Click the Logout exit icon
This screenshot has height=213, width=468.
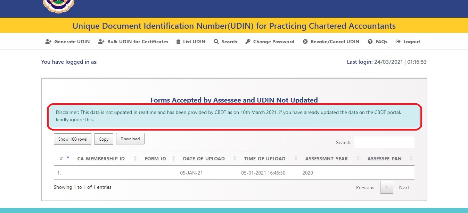pyautogui.click(x=398, y=42)
